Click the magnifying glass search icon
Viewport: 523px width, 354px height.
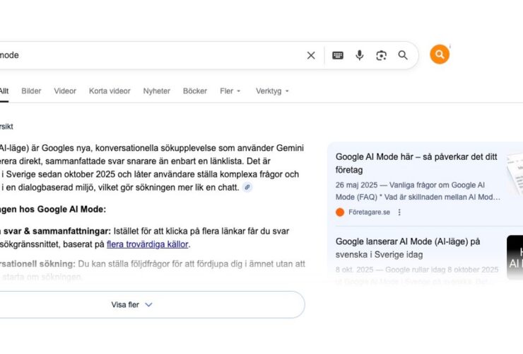403,55
